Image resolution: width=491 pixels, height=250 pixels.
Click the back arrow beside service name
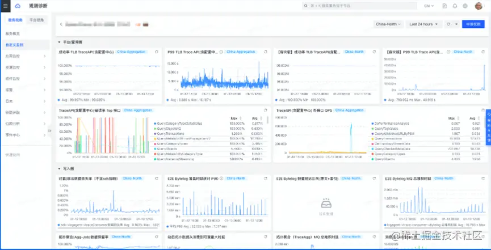click(x=61, y=24)
